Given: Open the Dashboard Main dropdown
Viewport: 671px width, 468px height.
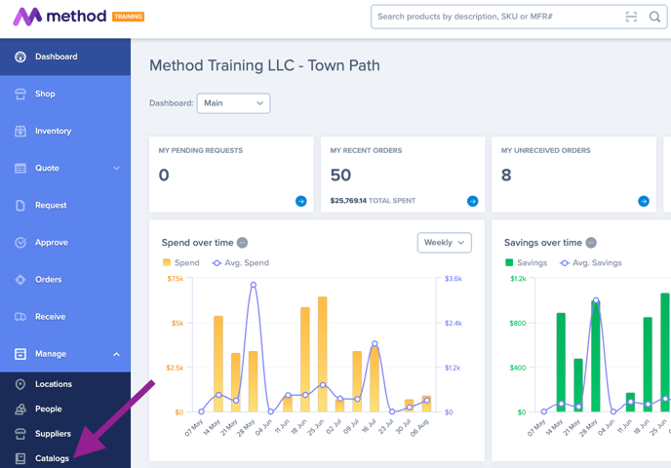Looking at the screenshot, I should [233, 103].
